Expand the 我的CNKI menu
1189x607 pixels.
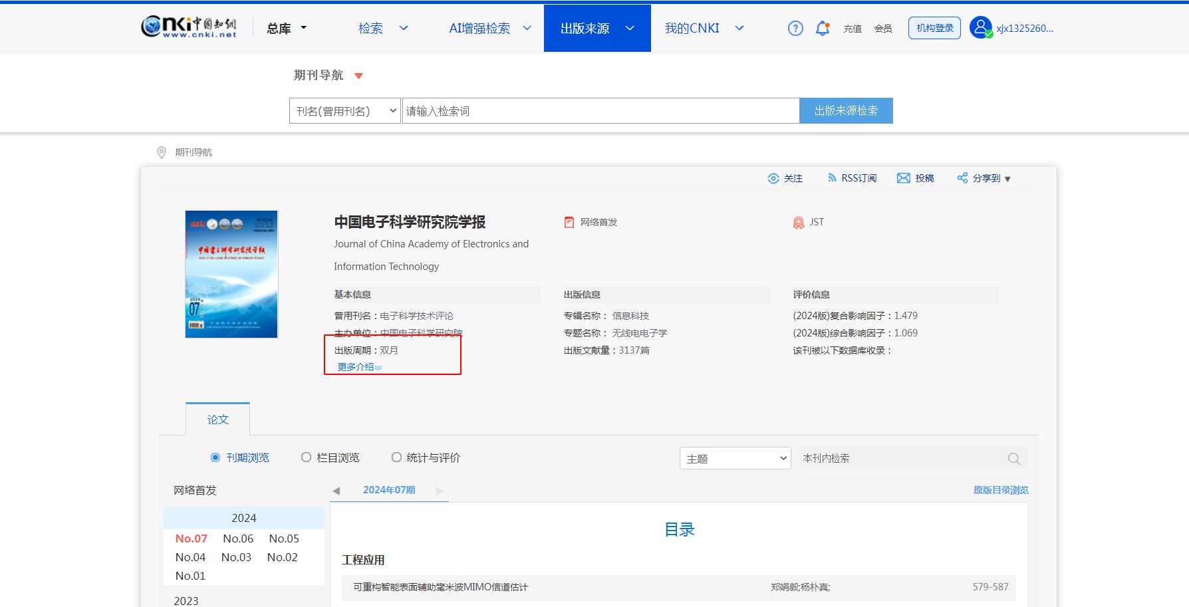739,28
